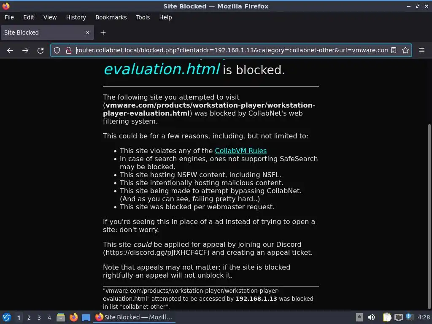432x324 pixels.
Task: Switch to virtual desktop 3
Action: (x=39, y=318)
